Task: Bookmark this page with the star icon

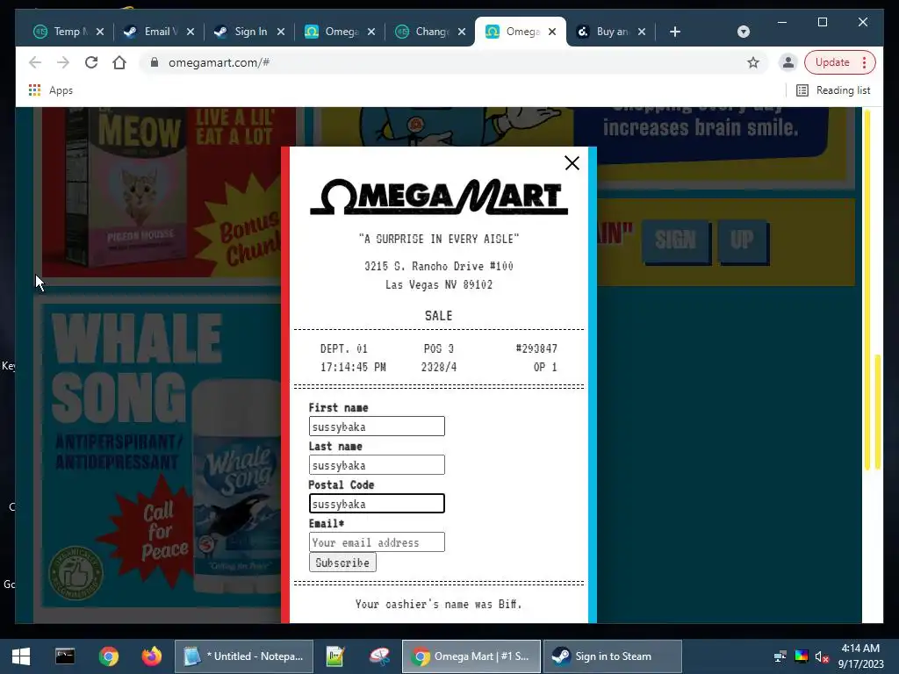Action: (752, 62)
